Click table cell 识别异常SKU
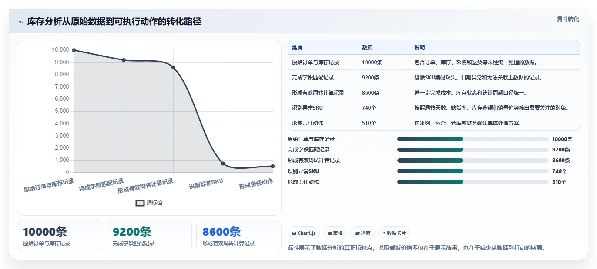Screen dimensions: 597x269 307,108
